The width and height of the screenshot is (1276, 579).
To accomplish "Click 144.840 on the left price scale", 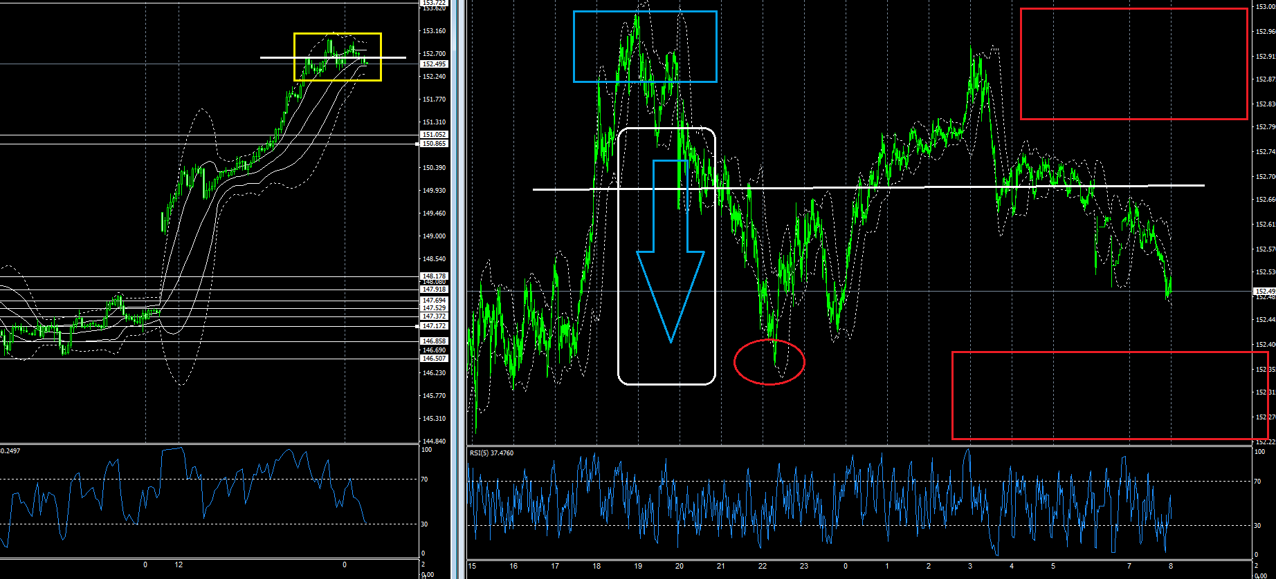I will pyautogui.click(x=435, y=441).
